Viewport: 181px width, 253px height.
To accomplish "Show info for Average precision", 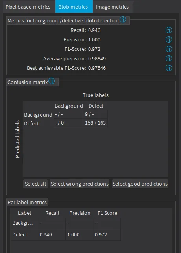I will 169,58.
